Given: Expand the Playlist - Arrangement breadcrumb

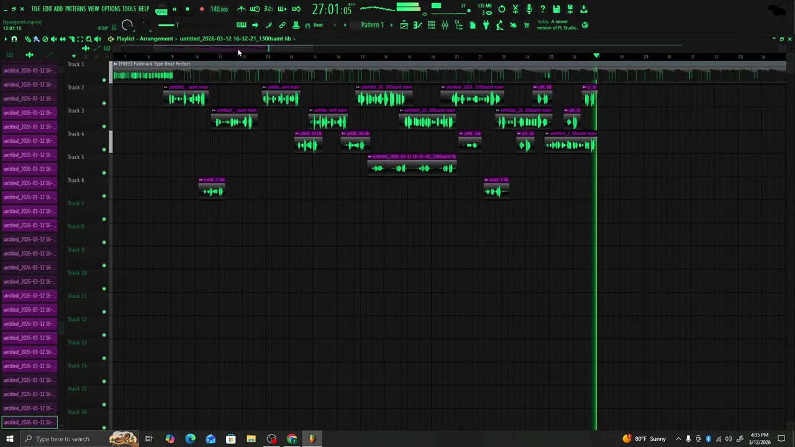Looking at the screenshot, I should 145,38.
